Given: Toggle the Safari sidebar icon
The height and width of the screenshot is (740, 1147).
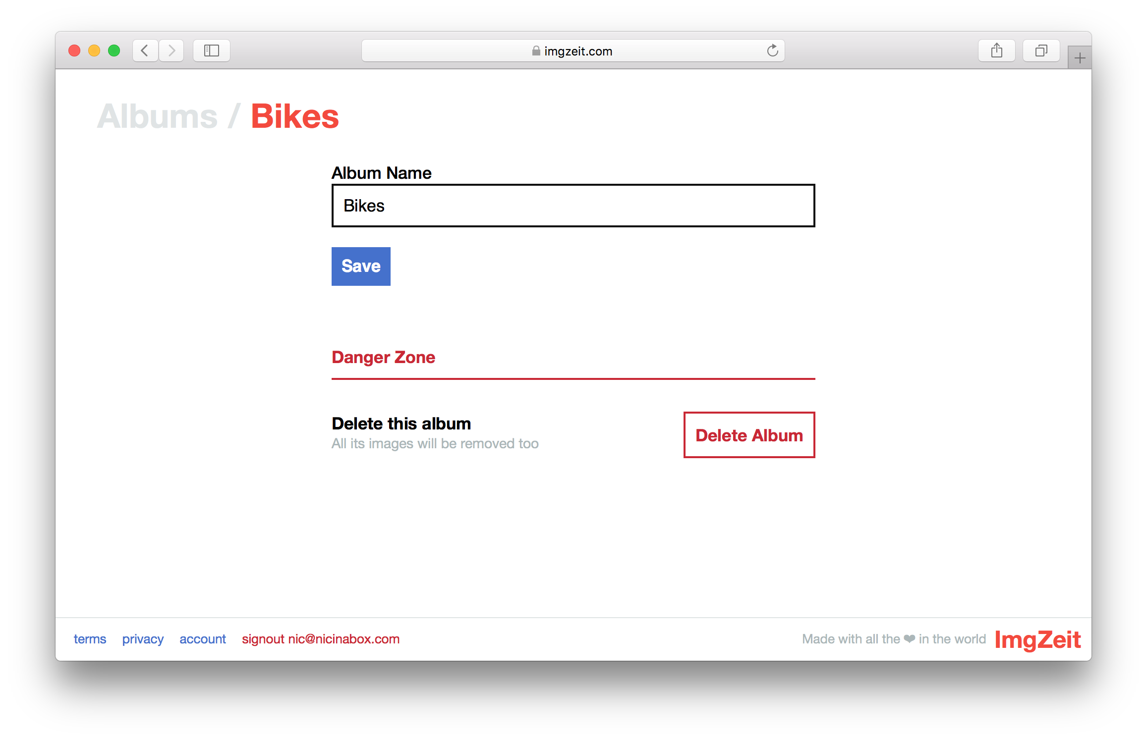Looking at the screenshot, I should coord(212,51).
